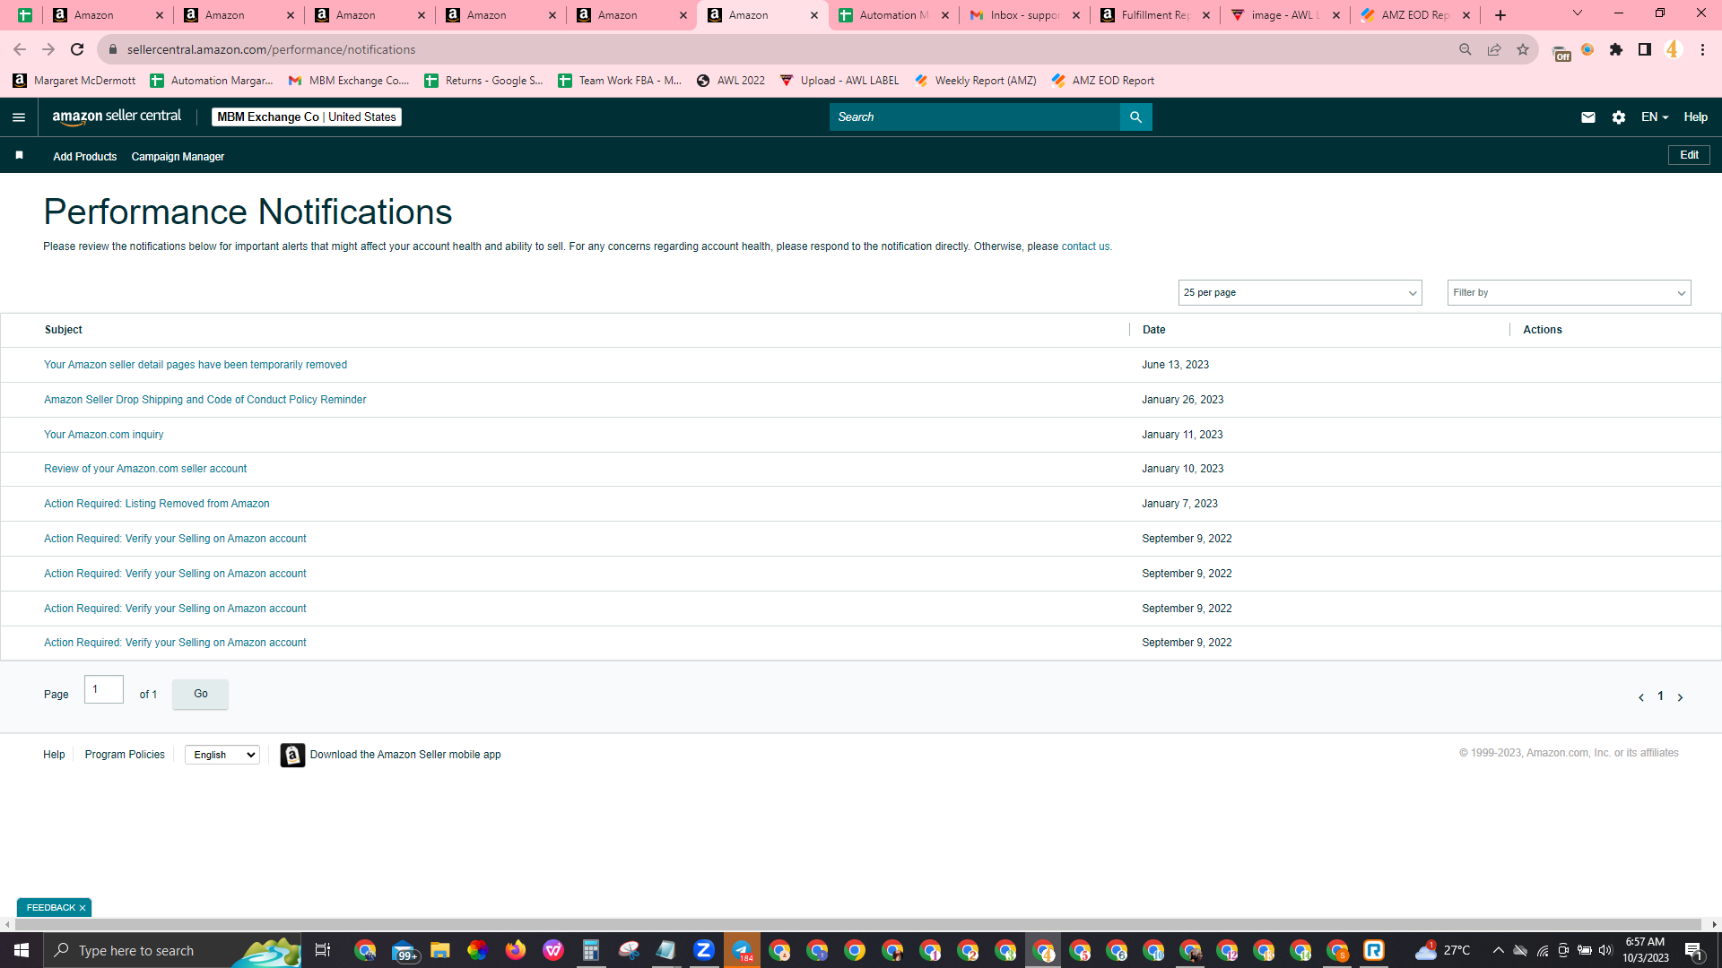Click the bookmark flag in favorites bar
This screenshot has width=1722, height=968.
click(19, 156)
